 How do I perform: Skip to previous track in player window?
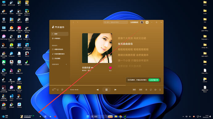tap(98, 90)
